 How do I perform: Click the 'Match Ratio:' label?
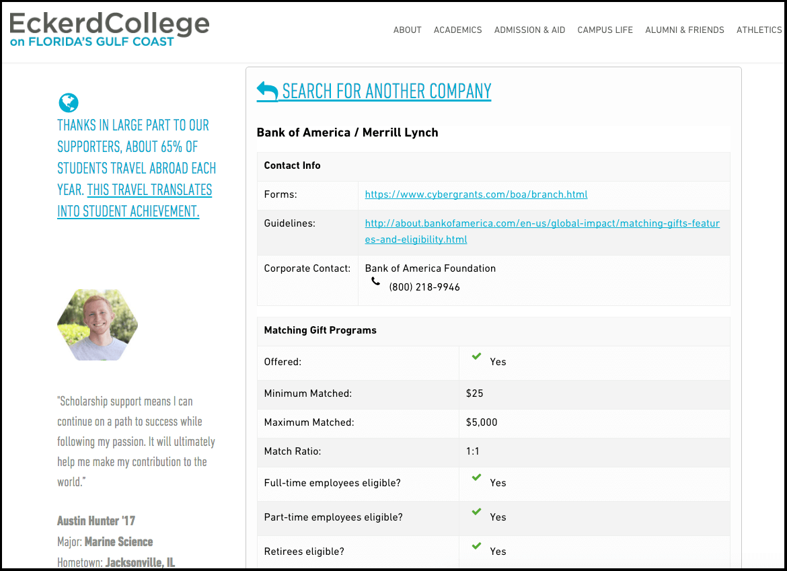point(293,451)
